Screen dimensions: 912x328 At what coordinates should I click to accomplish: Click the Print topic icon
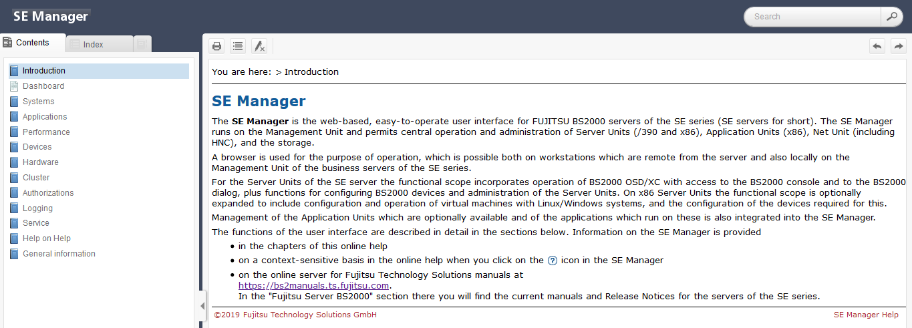(x=216, y=46)
